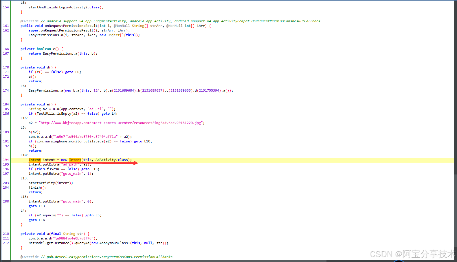The height and width of the screenshot is (262, 457).
Task: Click the L15: label
Action: pyautogui.click(x=24, y=197)
